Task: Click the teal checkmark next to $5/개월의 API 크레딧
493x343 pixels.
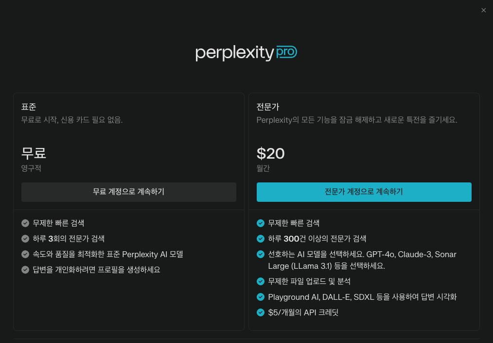Action: [260, 312]
